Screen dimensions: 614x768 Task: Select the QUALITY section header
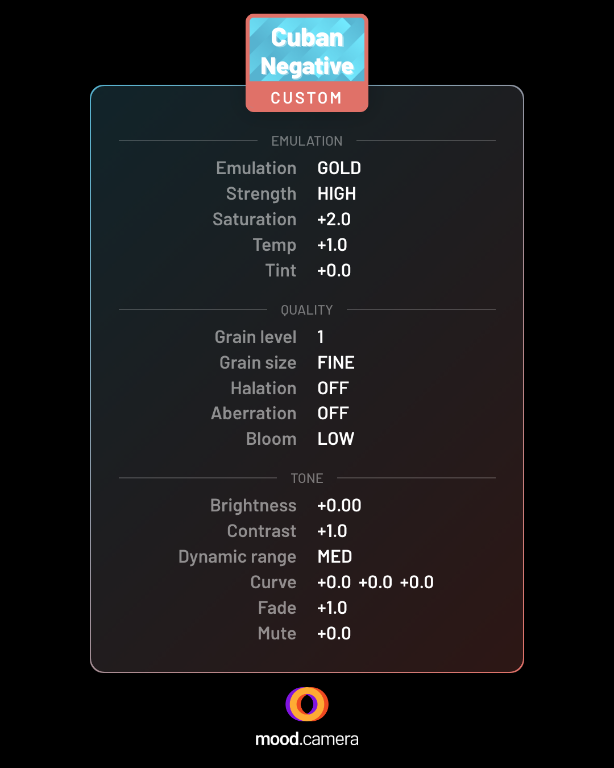(x=307, y=310)
